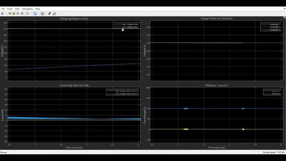286x161 pixels.
Task: Click the 'Ampere(A)' y-axis label
Action: tap(2, 115)
